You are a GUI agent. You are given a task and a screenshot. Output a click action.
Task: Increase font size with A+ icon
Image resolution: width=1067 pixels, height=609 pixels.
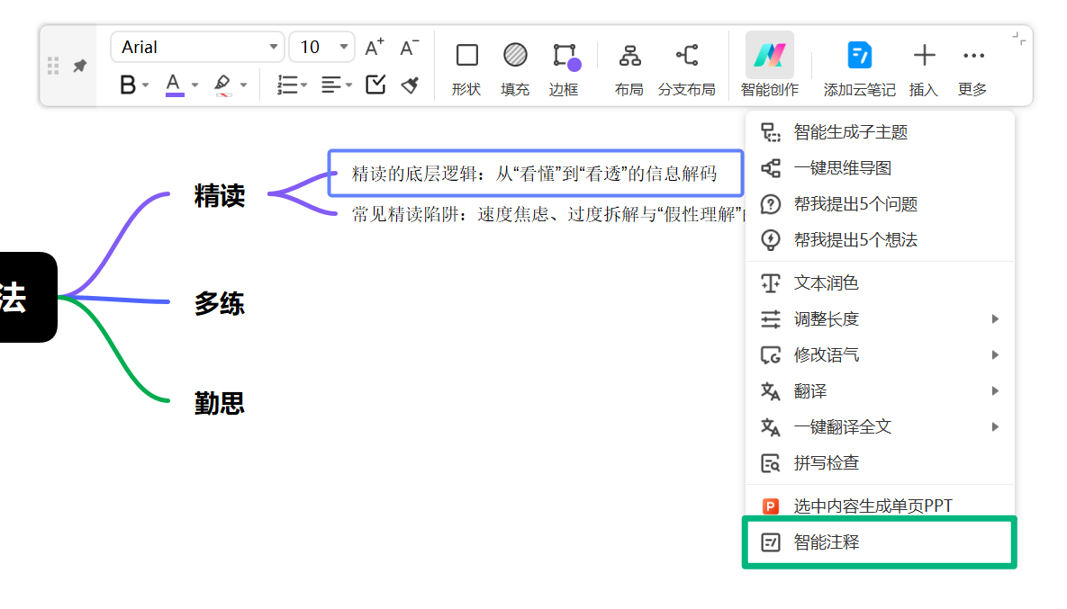pyautogui.click(x=375, y=47)
